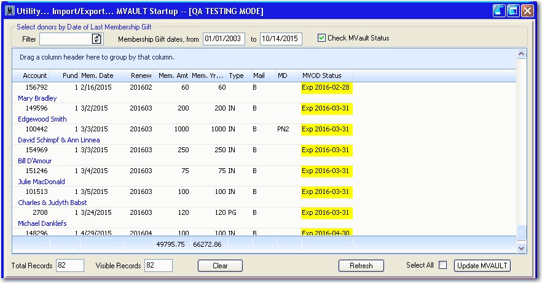Select account 149596 cell
Screen dimensions: 542x283
[x=36, y=109]
